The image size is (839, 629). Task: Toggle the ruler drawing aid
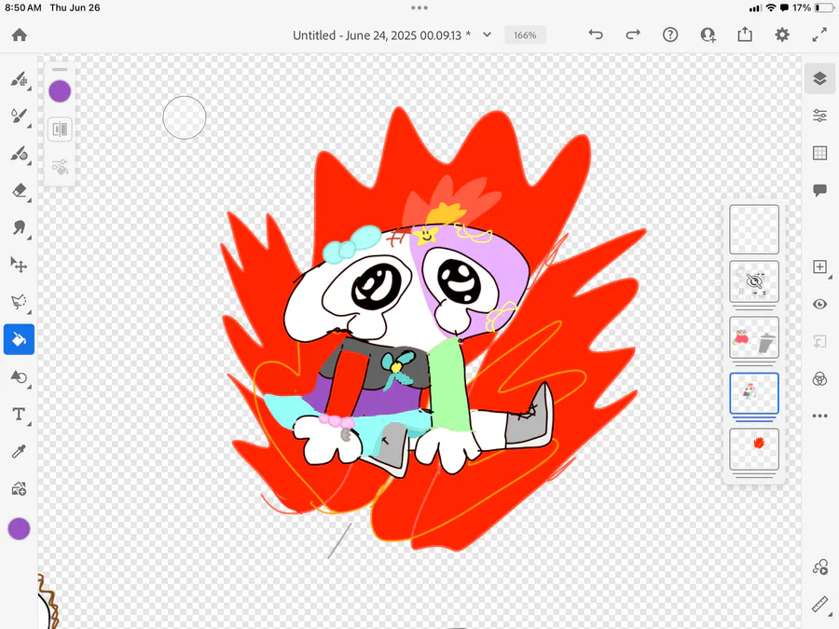pyautogui.click(x=820, y=605)
